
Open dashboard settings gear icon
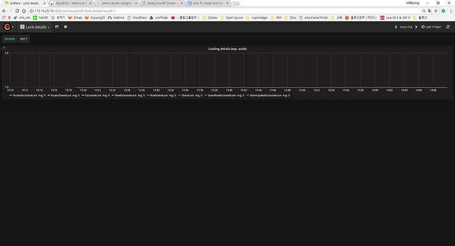(x=66, y=27)
